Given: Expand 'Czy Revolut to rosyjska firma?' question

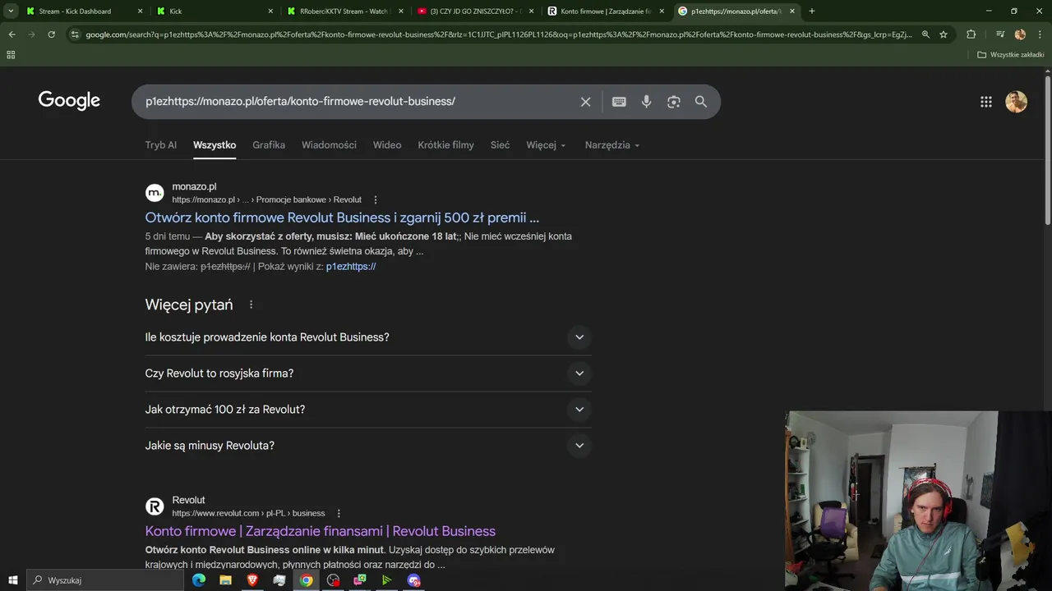Looking at the screenshot, I should click(x=368, y=373).
